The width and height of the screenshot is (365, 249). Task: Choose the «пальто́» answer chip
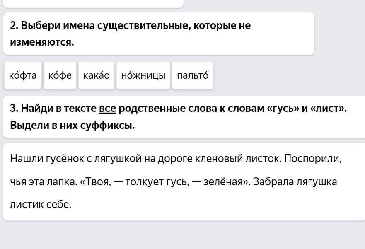[193, 75]
